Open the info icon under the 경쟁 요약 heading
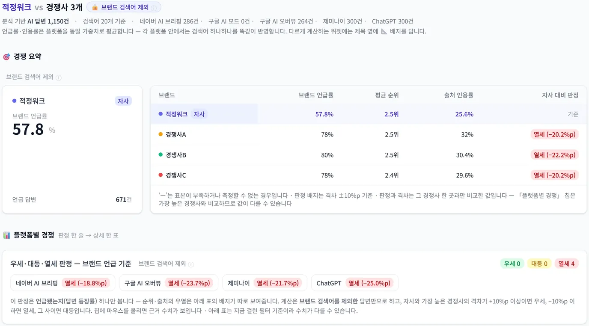The height and width of the screenshot is (326, 589). click(x=59, y=77)
